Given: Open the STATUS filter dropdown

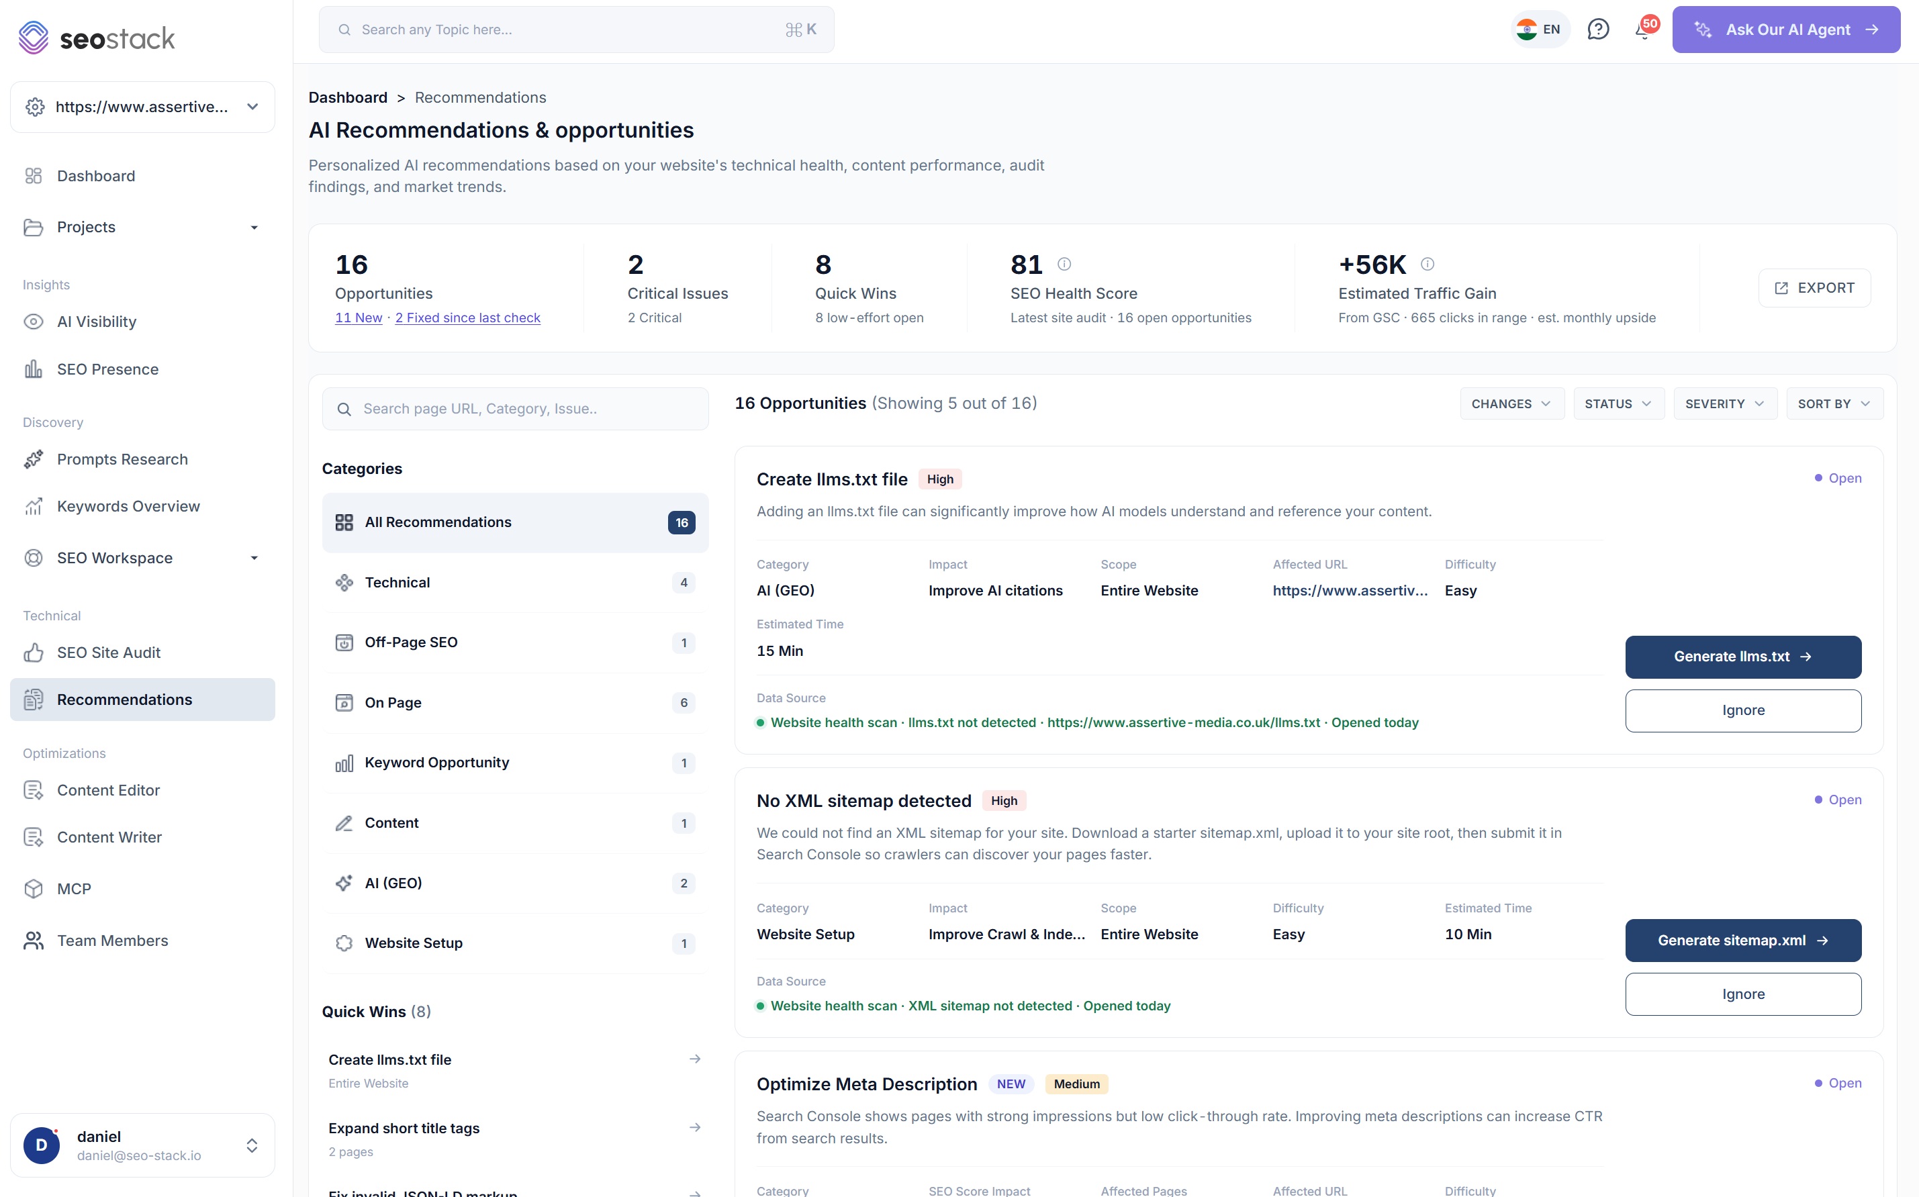Looking at the screenshot, I should coord(1618,403).
